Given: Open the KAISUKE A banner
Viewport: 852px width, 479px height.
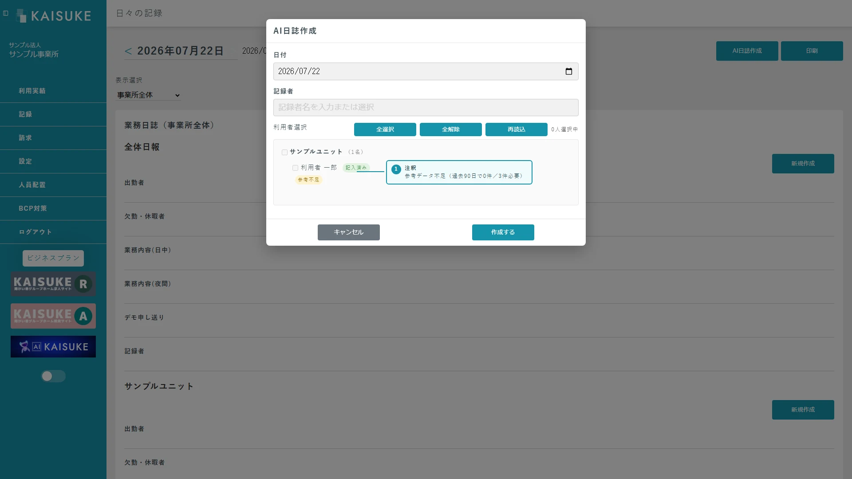Looking at the screenshot, I should click(x=53, y=316).
